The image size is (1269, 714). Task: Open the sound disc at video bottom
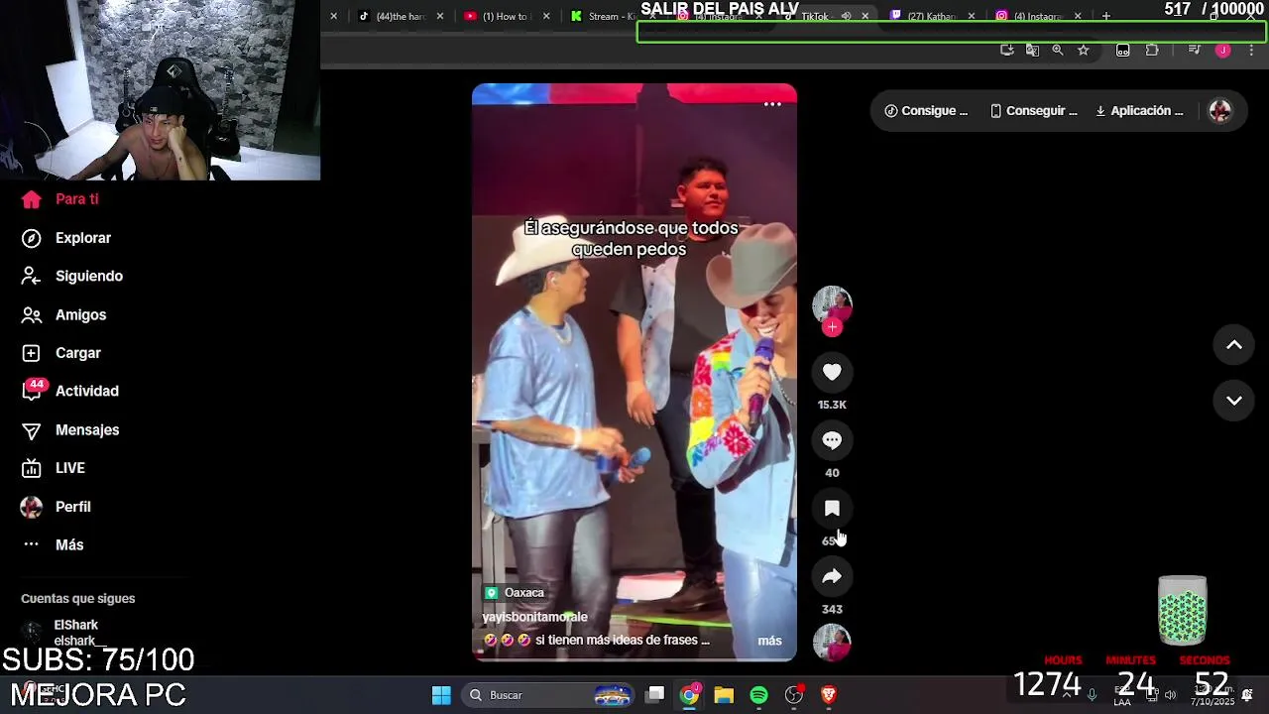point(832,642)
